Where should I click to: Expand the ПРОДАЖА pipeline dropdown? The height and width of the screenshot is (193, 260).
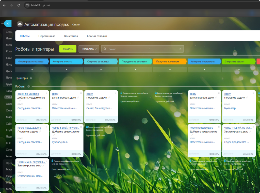tap(89, 49)
